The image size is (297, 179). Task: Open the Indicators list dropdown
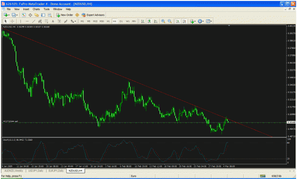click(193, 21)
